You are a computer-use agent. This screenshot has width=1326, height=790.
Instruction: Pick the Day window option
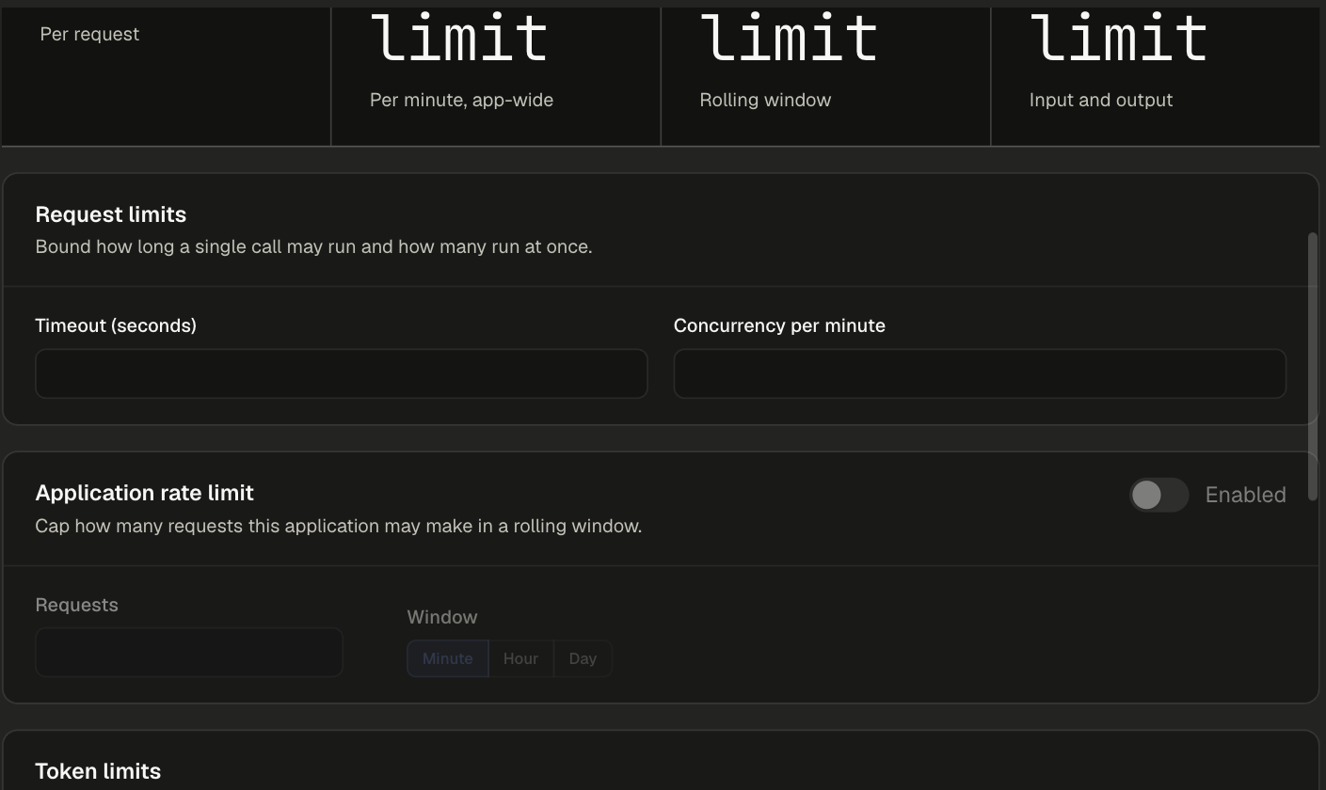(583, 658)
